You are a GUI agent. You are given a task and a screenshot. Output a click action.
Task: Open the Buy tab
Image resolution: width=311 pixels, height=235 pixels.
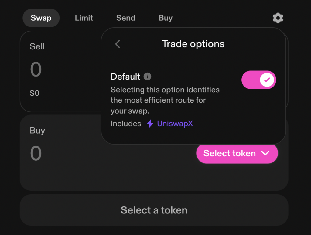click(166, 18)
